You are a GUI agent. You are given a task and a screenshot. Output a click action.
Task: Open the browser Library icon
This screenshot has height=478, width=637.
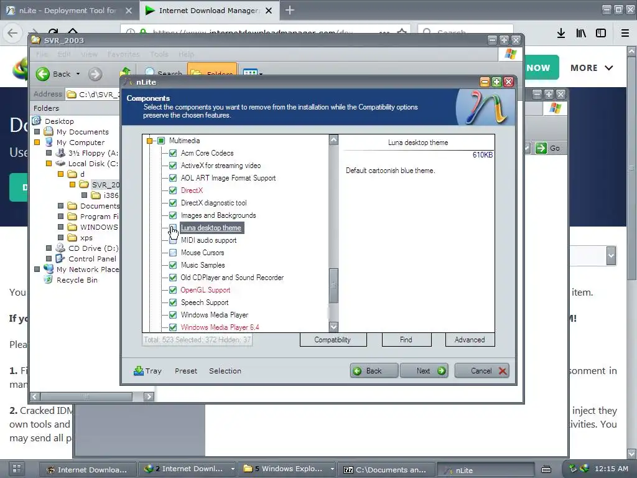[x=581, y=34]
